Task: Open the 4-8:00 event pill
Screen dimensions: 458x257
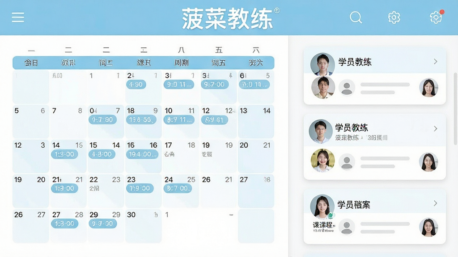Action: tap(102, 154)
